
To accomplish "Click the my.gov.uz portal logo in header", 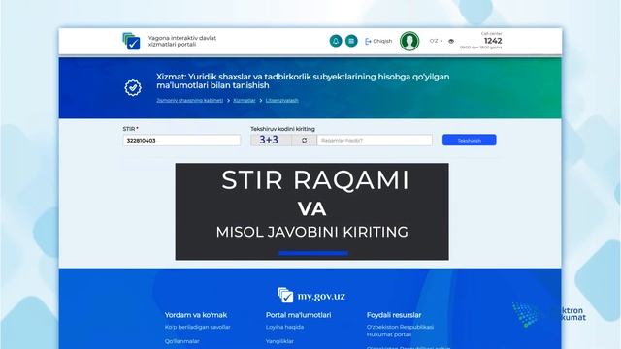I will (x=131, y=41).
